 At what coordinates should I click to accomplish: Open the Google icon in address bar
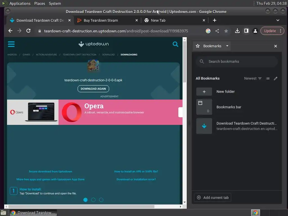pos(208,31)
